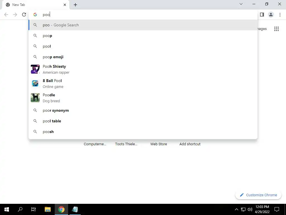Select the 'pool table' suggestion
Screen dimensions: 286x215
click(x=143, y=121)
